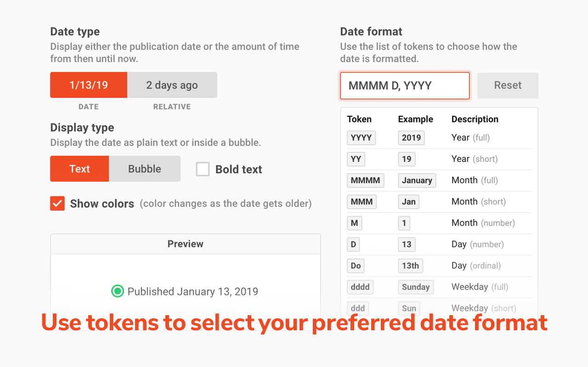This screenshot has width=588, height=367.
Task: Insert the MMM short month token
Action: point(362,202)
